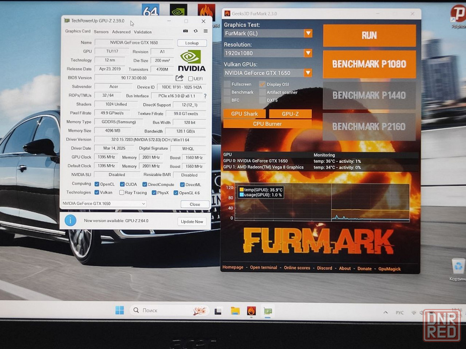Image resolution: width=466 pixels, height=349 pixels.
Task: Enable the DXT5 checkbox in FurMark
Action: pyautogui.click(x=262, y=100)
